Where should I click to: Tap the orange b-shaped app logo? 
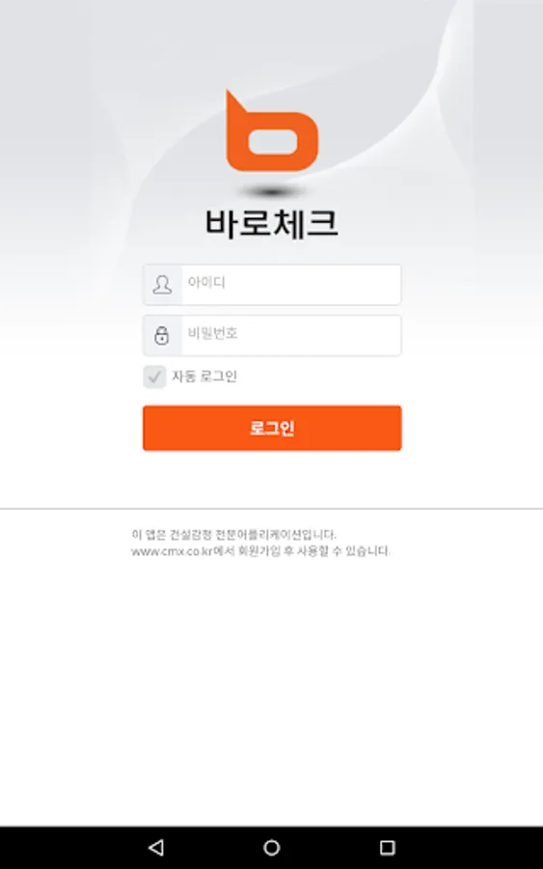coord(272,130)
